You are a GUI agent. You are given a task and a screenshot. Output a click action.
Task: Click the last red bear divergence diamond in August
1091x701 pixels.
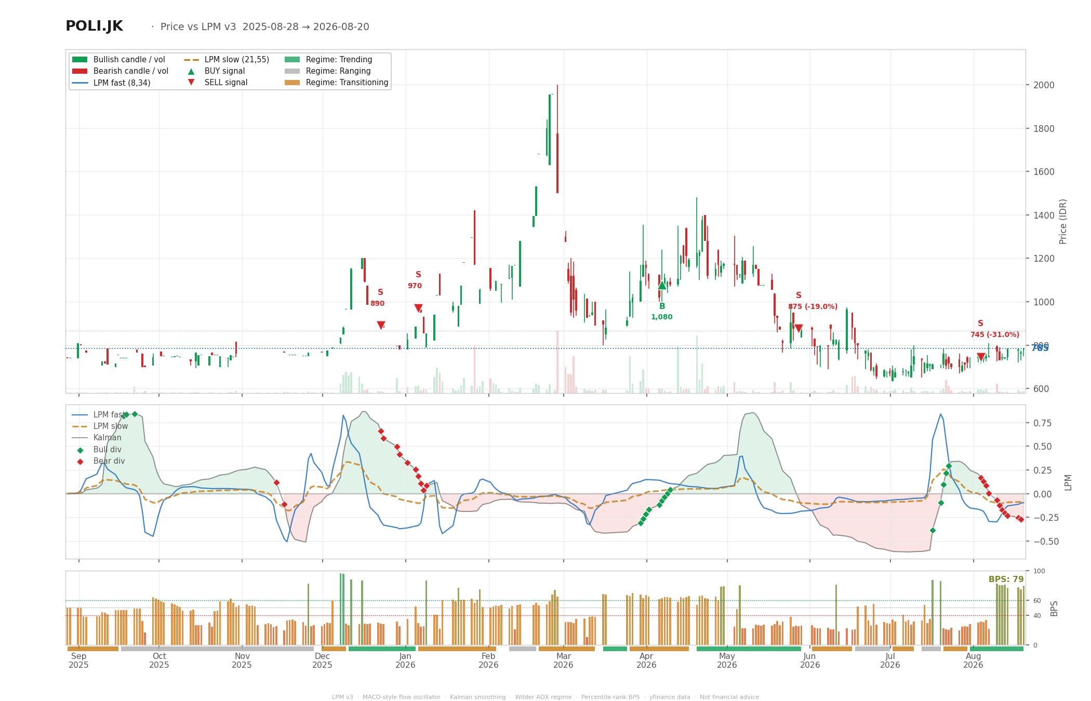1021,519
